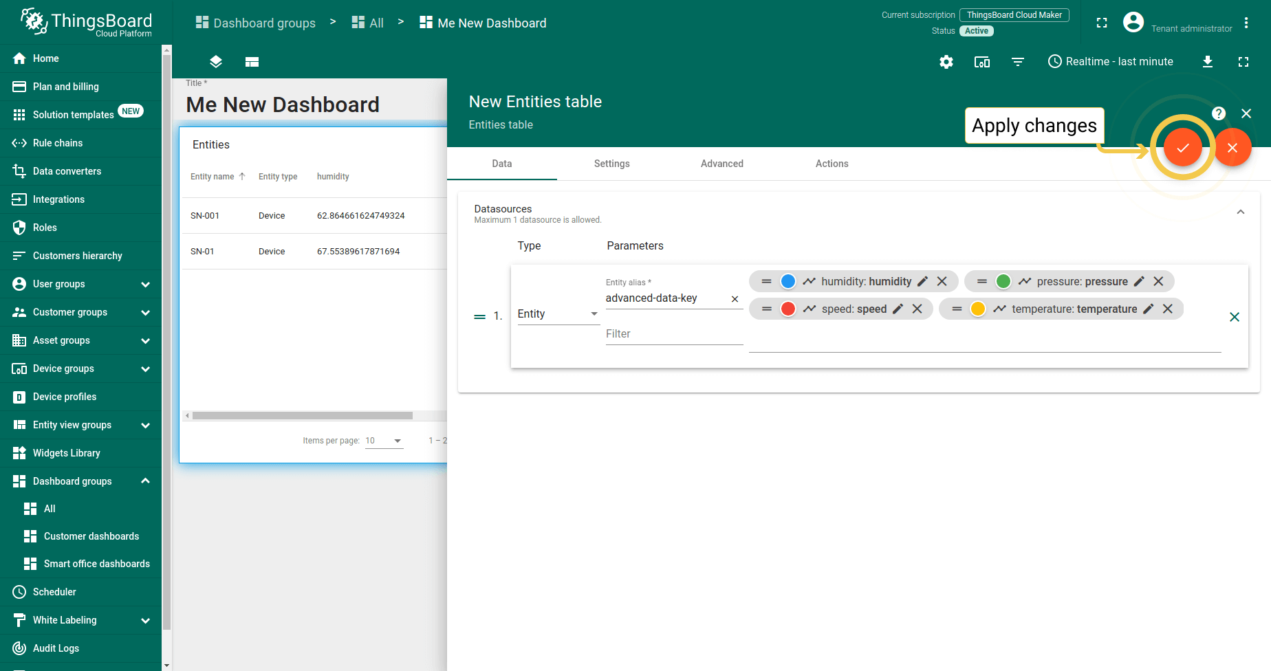Click the red speed color swatch
This screenshot has width=1271, height=671.
click(788, 309)
